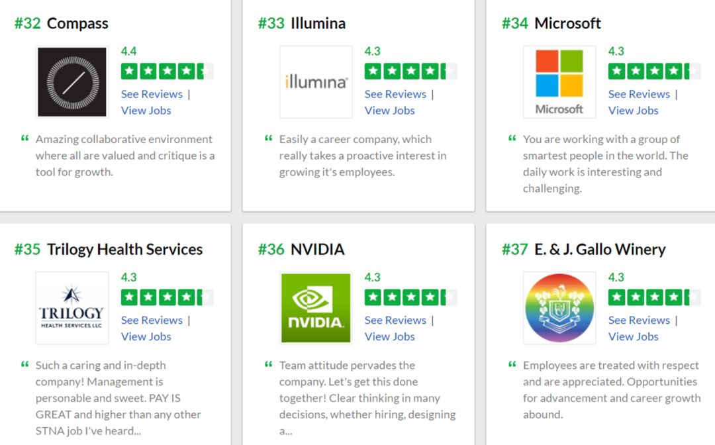The image size is (715, 445).
Task: Open View Jobs for Microsoft
Action: point(633,111)
